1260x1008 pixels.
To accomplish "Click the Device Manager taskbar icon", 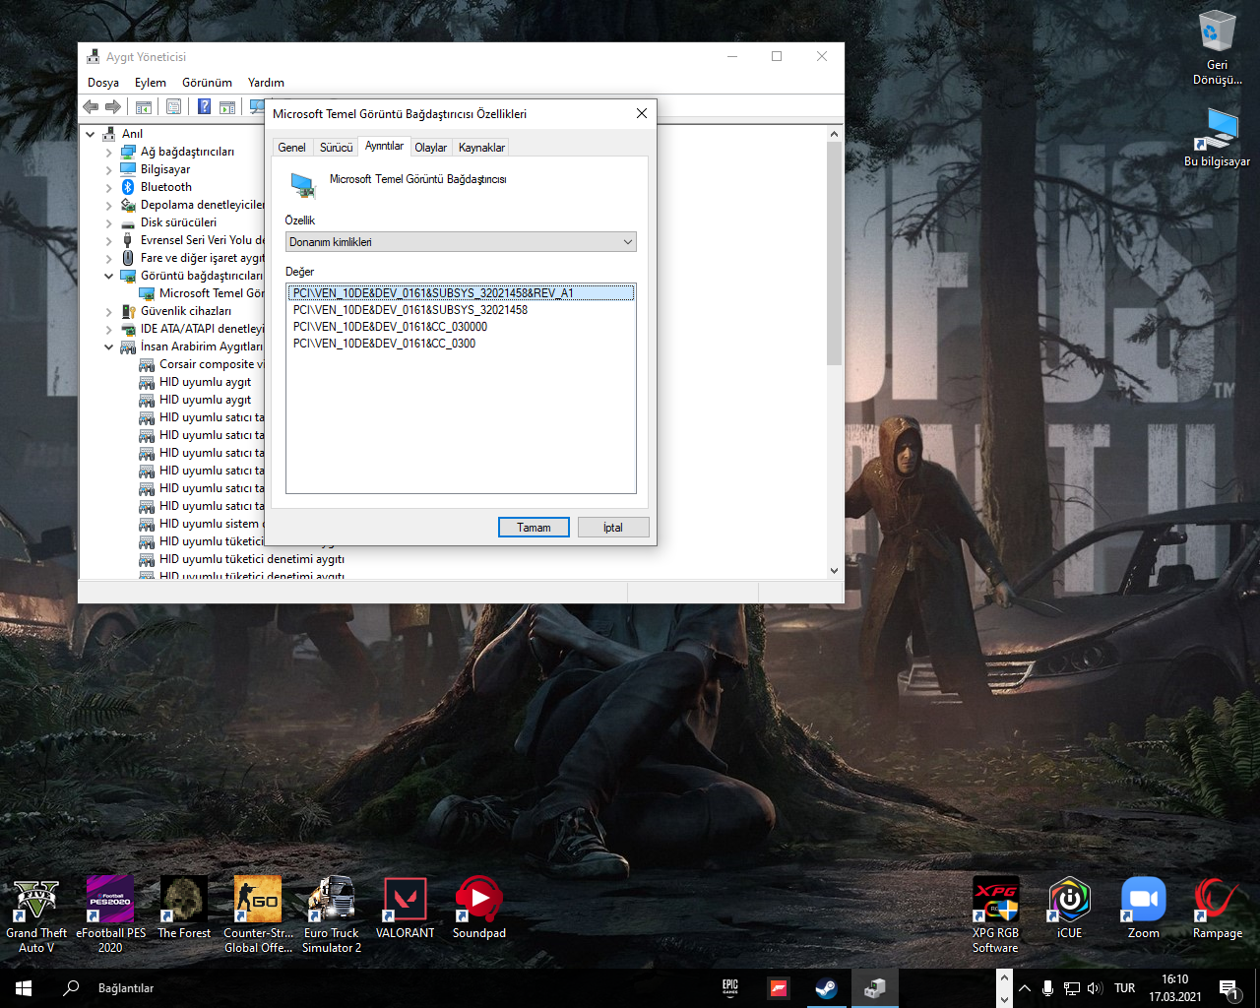I will coord(874,988).
